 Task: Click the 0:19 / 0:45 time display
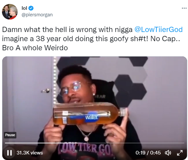(148, 153)
